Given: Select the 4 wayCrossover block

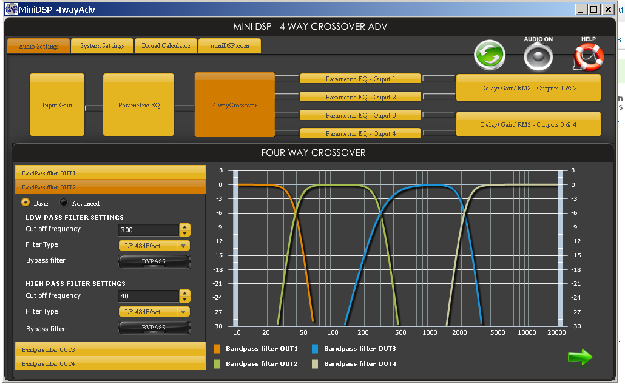Looking at the screenshot, I should point(235,105).
